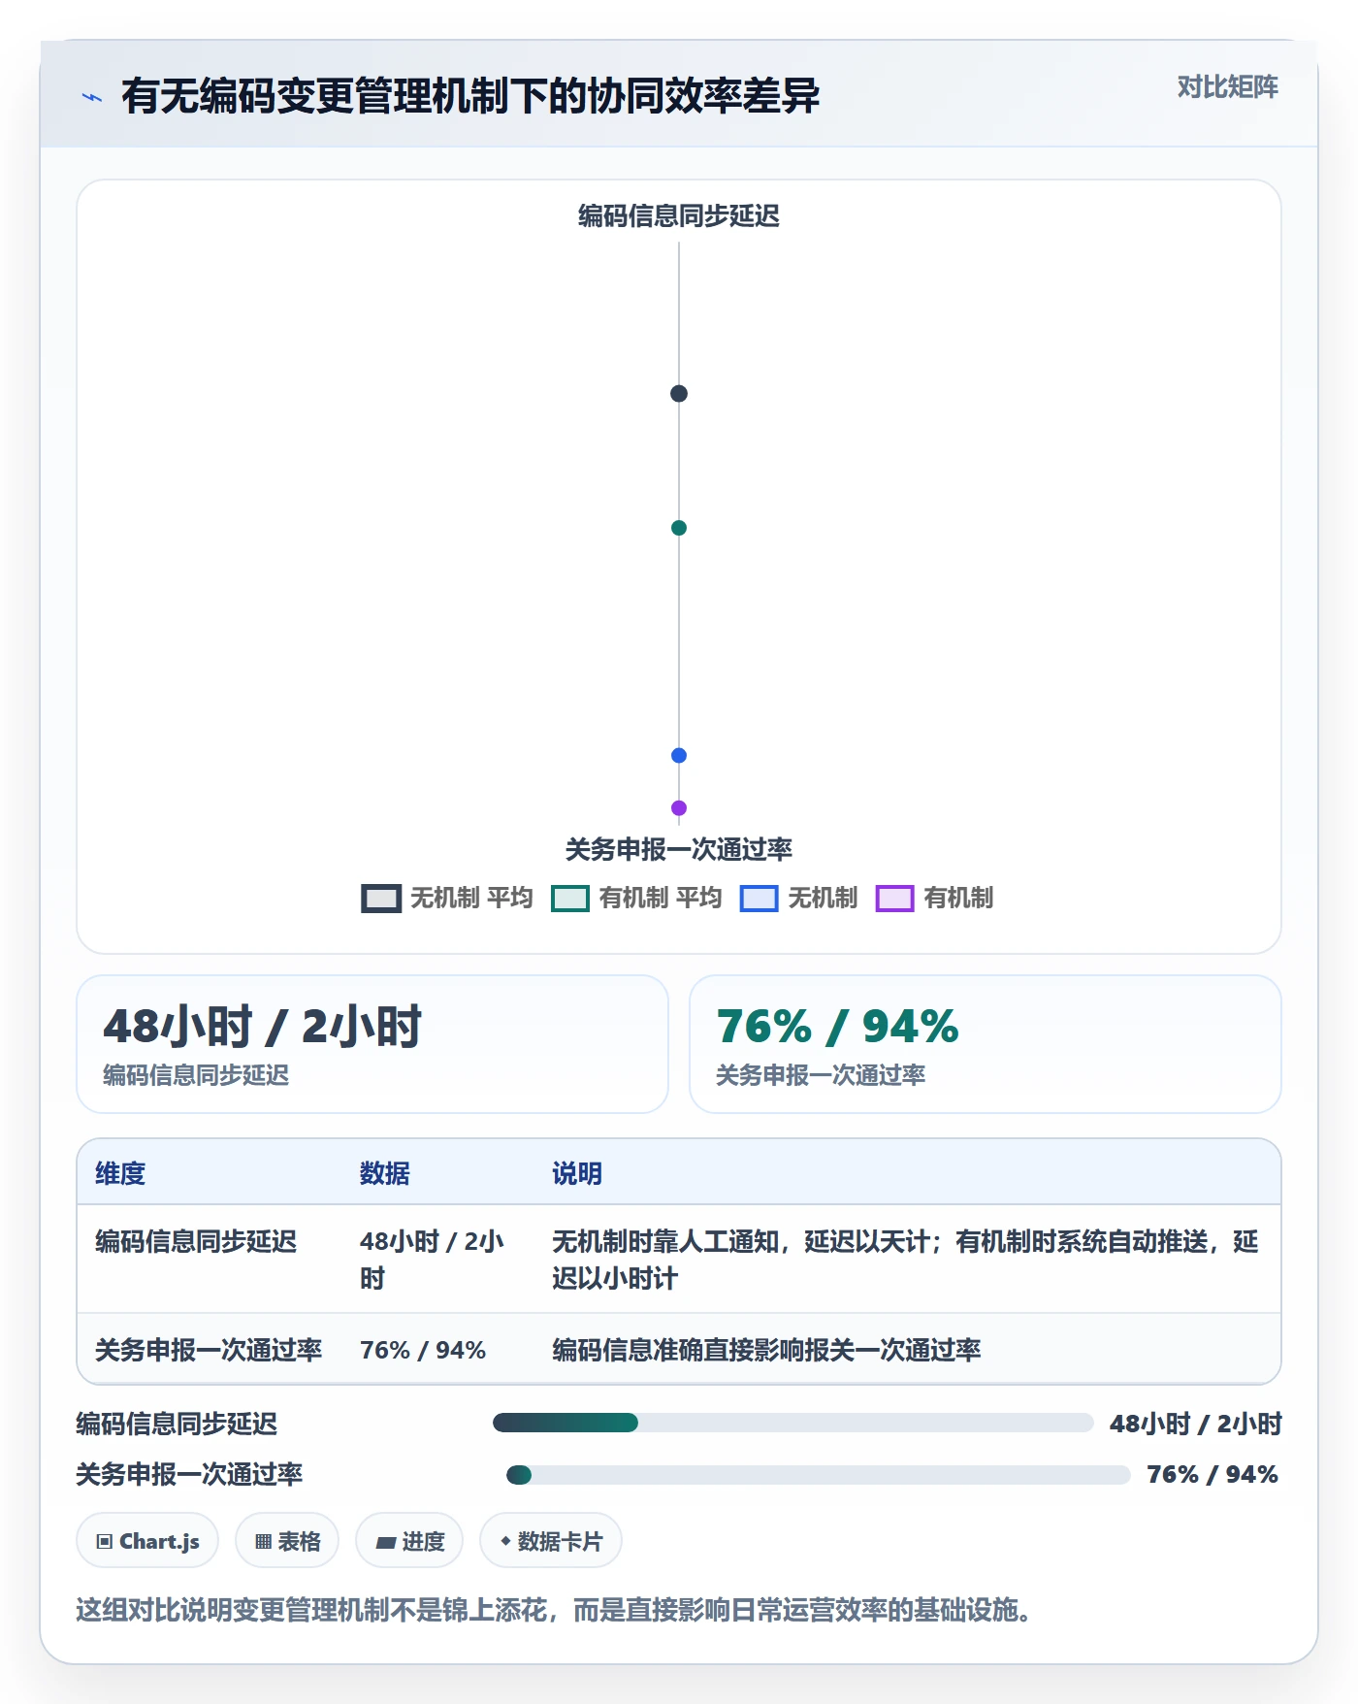The image size is (1358, 1704).
Task: Select the 表格 tag chip
Action: coord(287,1540)
